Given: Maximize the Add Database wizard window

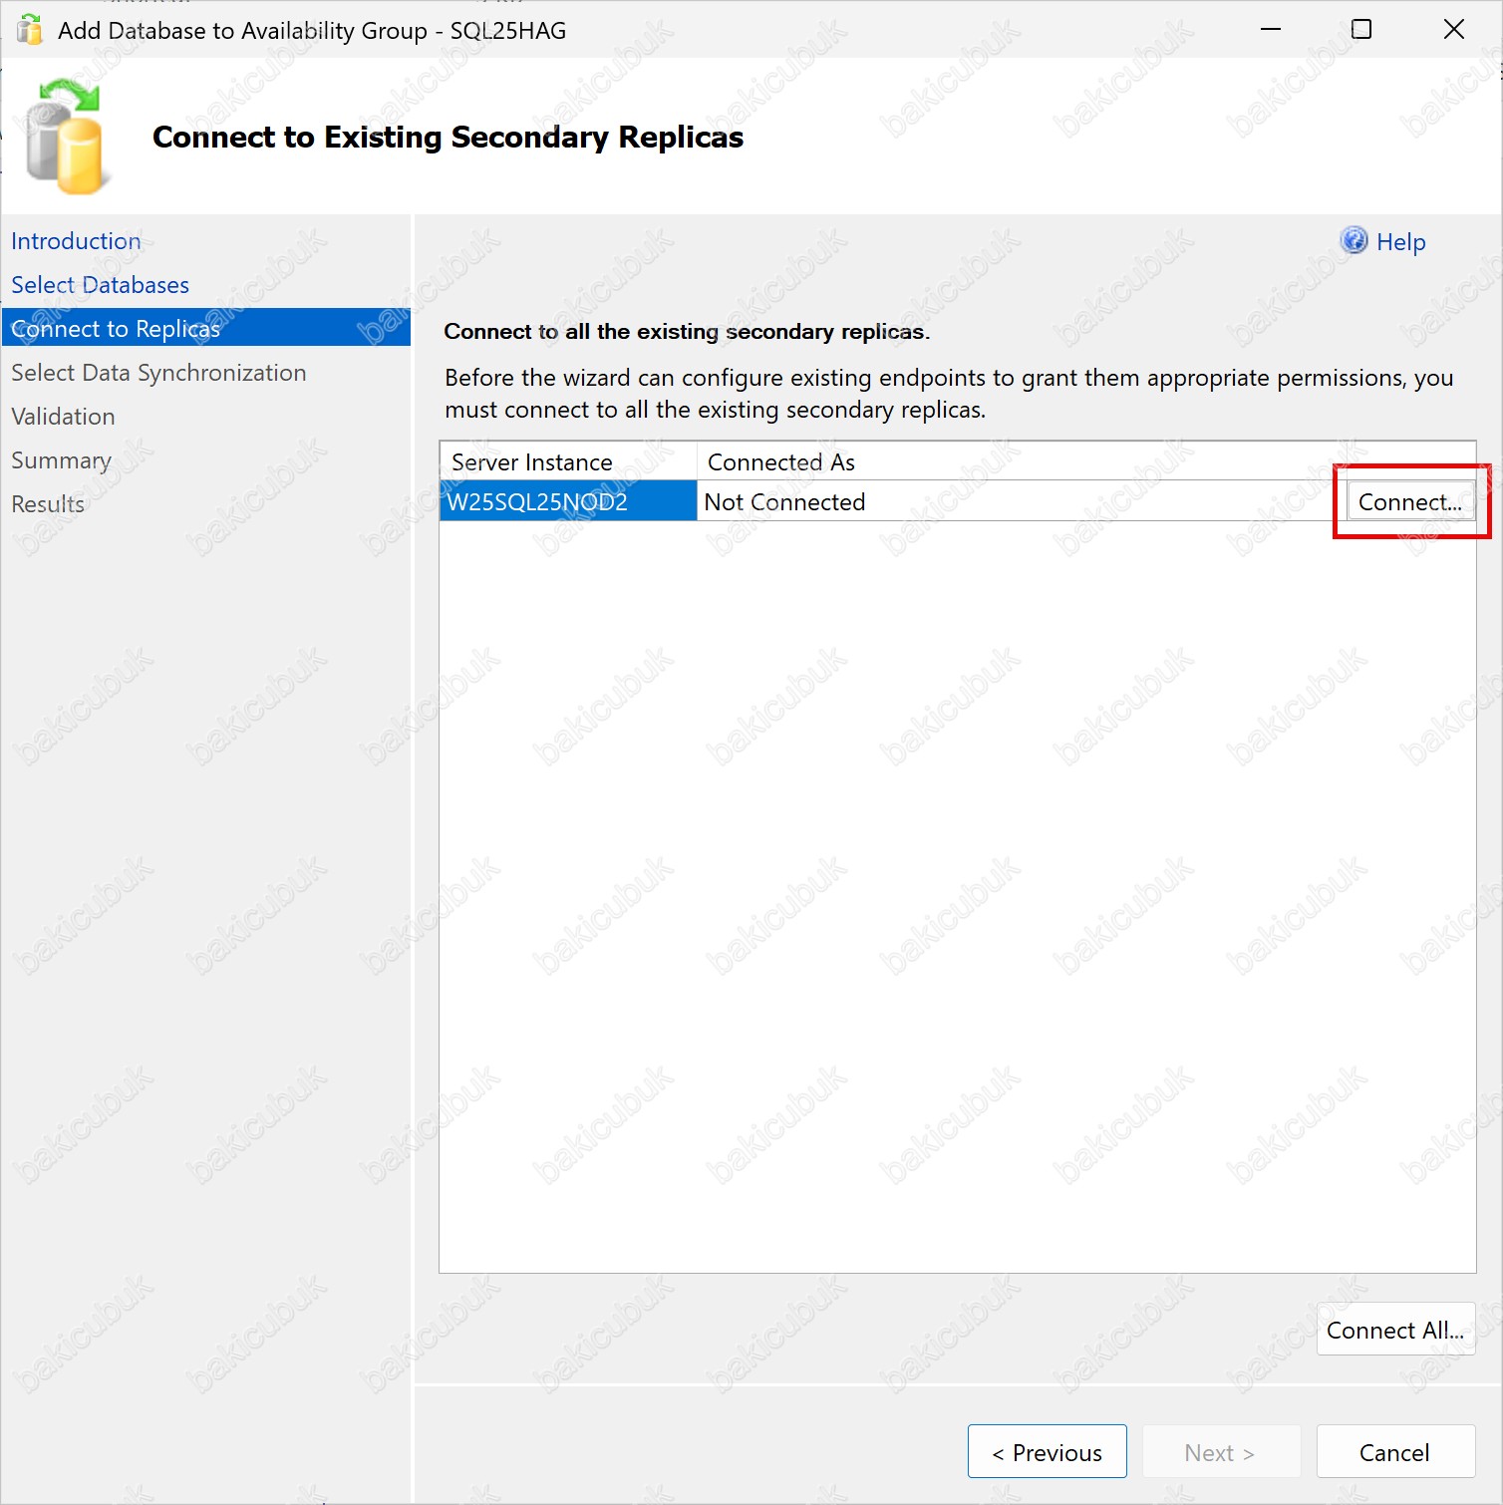Looking at the screenshot, I should click(1361, 30).
